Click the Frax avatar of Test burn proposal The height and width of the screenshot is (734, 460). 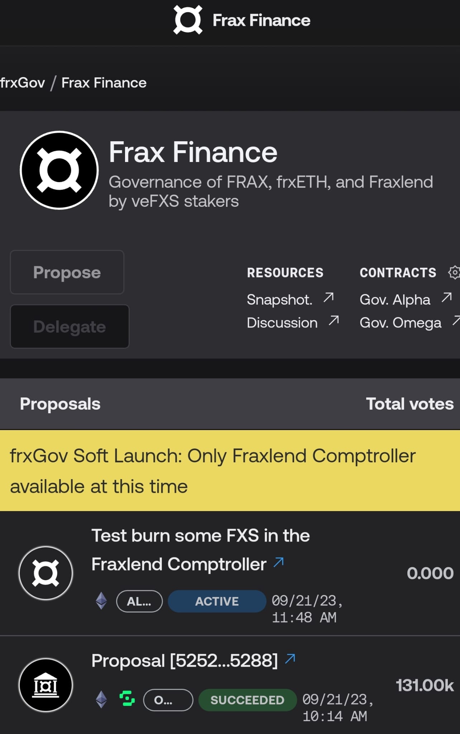pos(46,573)
